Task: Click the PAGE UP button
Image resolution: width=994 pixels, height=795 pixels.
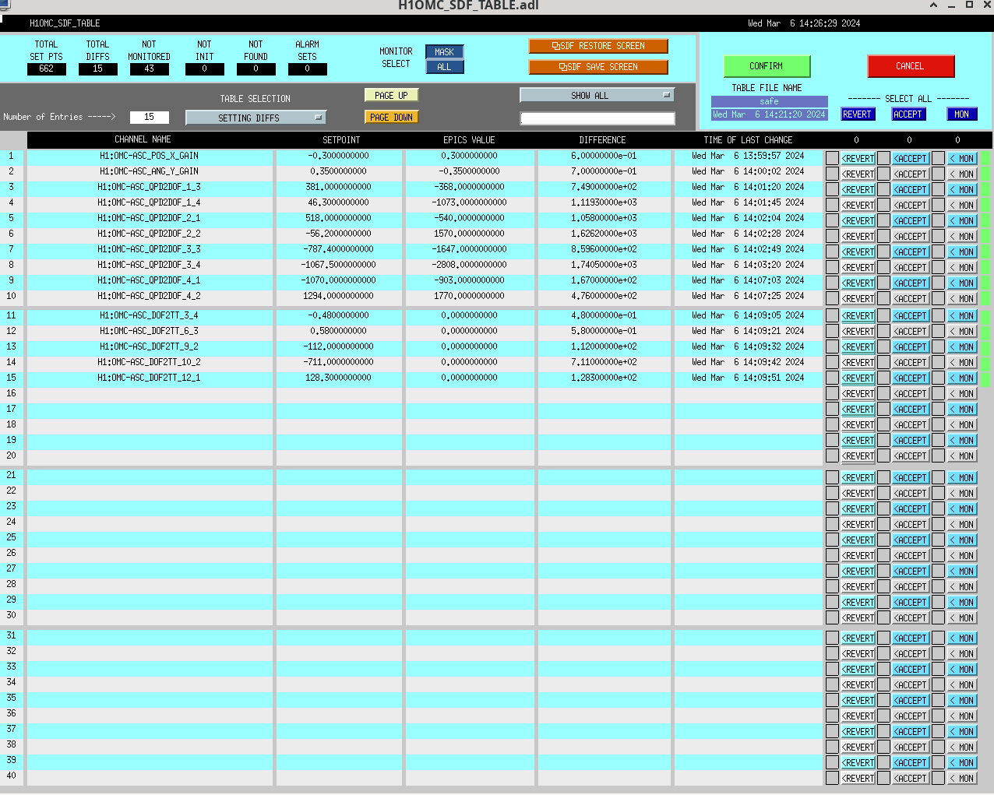Action: [391, 95]
